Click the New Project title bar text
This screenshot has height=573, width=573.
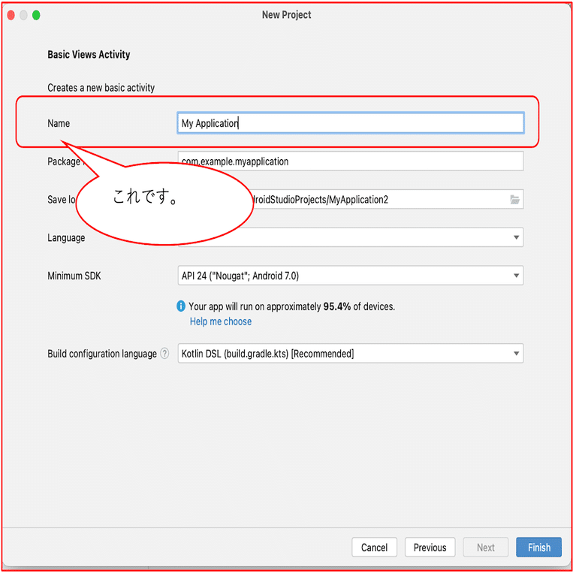click(x=287, y=15)
